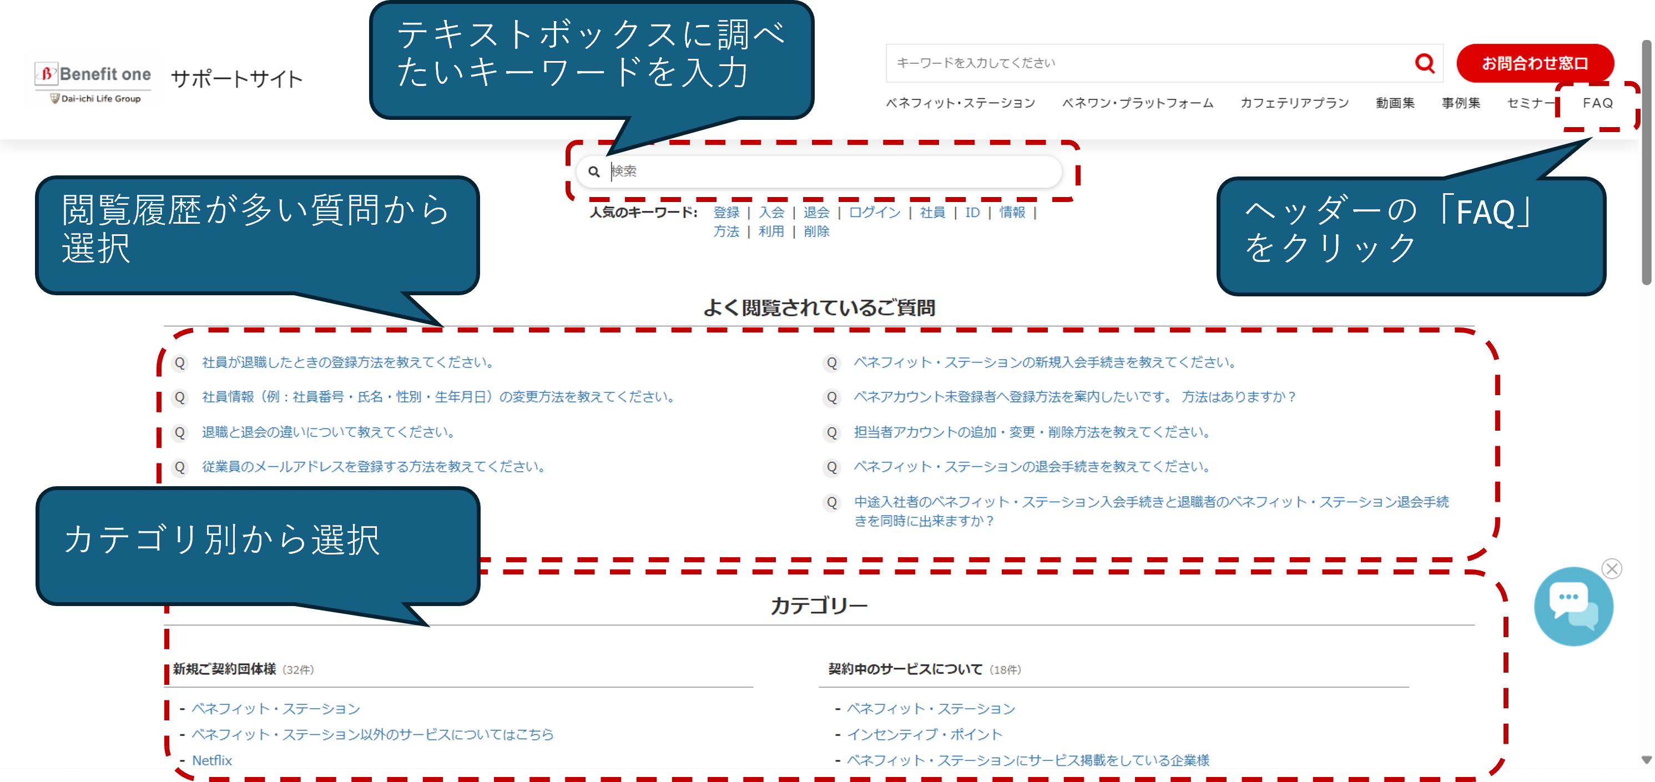1655x782 pixels.
Task: Click the Benefit one logo
Action: coord(94,83)
